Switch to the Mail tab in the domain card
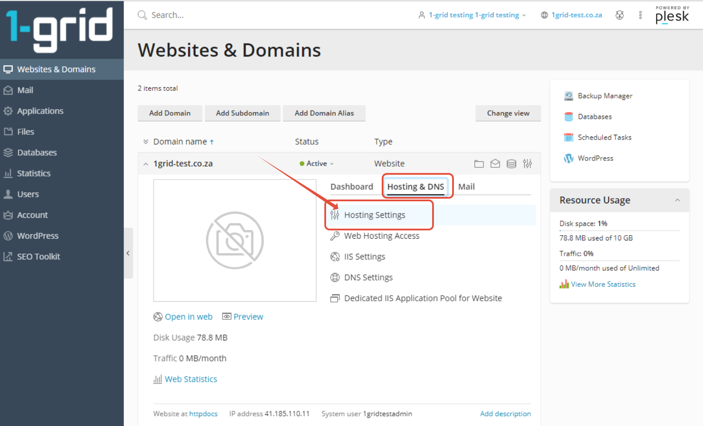The width and height of the screenshot is (703, 426). [466, 187]
